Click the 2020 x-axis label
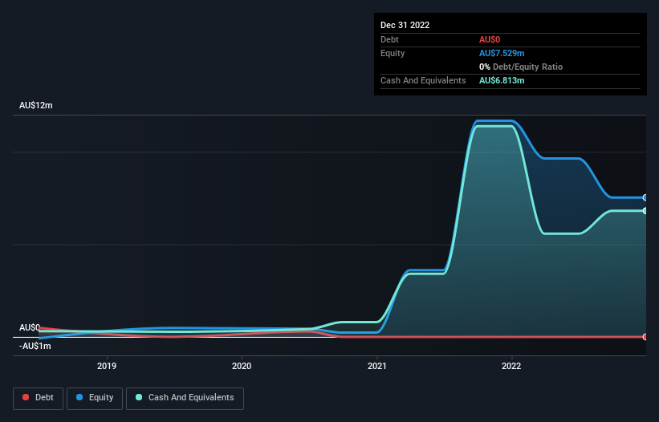 242,366
